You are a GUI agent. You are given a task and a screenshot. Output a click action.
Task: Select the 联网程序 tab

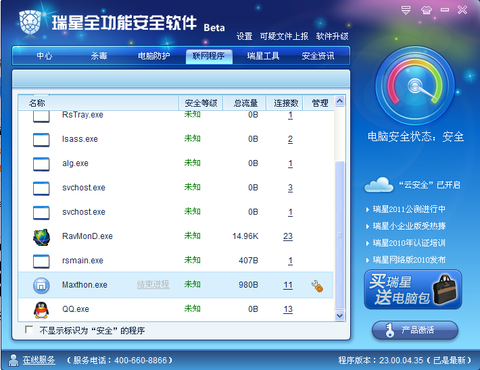(209, 57)
